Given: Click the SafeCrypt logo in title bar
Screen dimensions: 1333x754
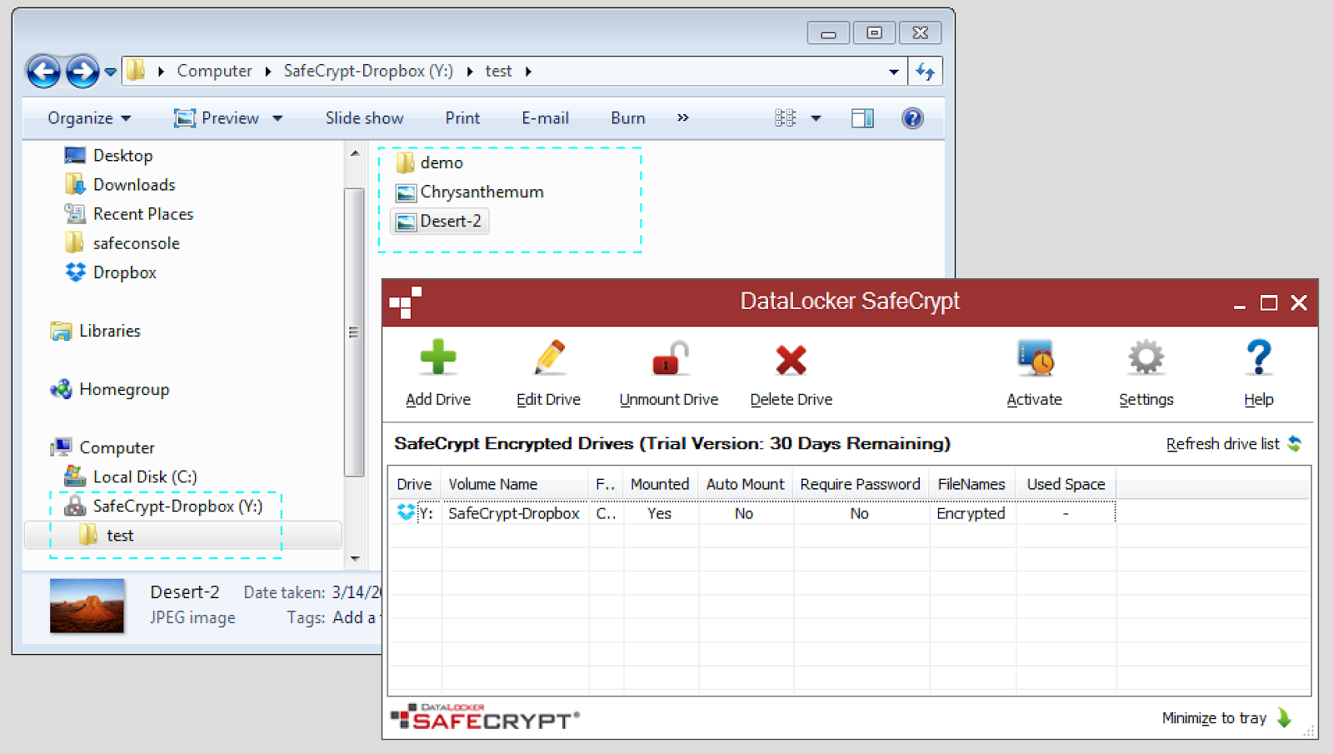Looking at the screenshot, I should [406, 302].
